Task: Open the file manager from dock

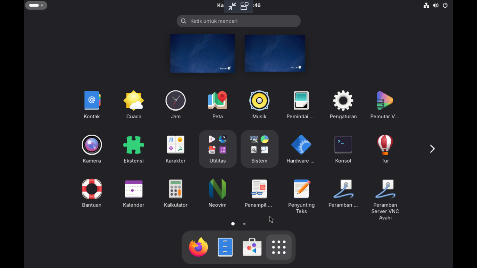Action: point(225,247)
